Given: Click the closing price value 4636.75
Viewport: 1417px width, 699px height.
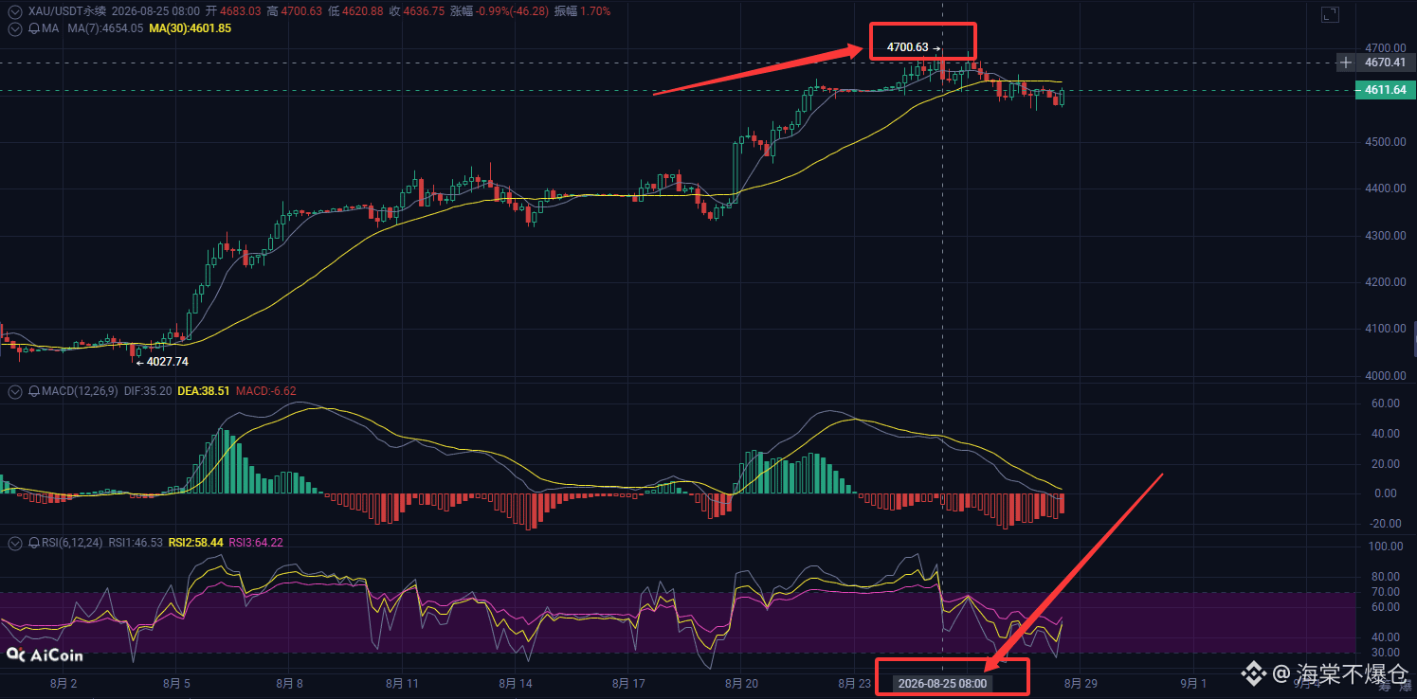Looking at the screenshot, I should click(x=424, y=11).
